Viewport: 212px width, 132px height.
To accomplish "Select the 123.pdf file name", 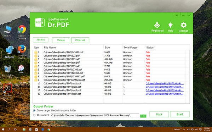I will coord(62,56).
